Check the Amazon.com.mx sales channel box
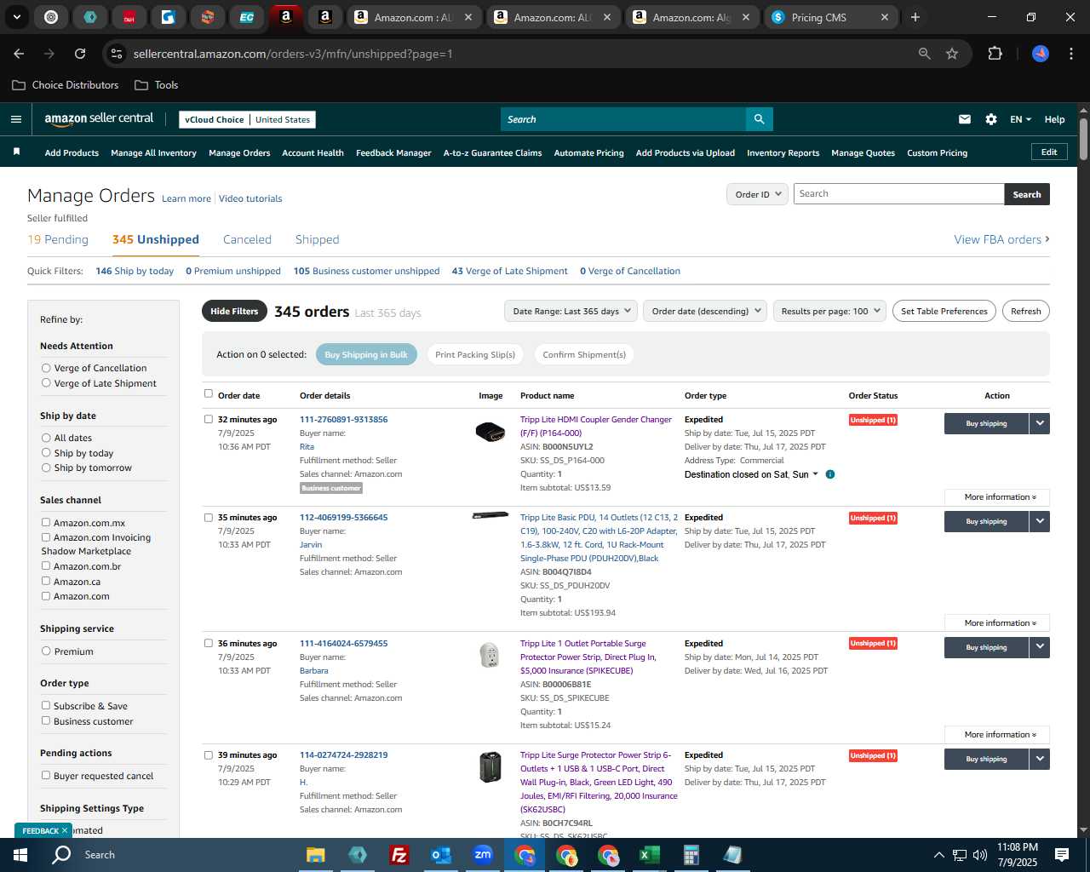This screenshot has height=872, width=1090. (x=46, y=522)
